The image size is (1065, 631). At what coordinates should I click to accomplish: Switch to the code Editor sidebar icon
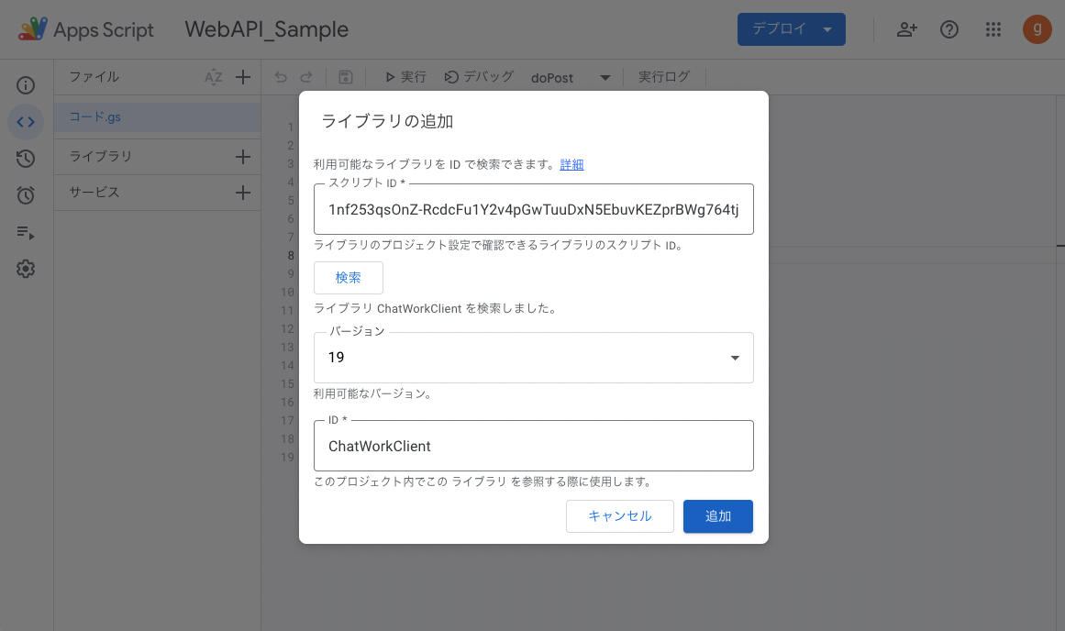tap(26, 121)
